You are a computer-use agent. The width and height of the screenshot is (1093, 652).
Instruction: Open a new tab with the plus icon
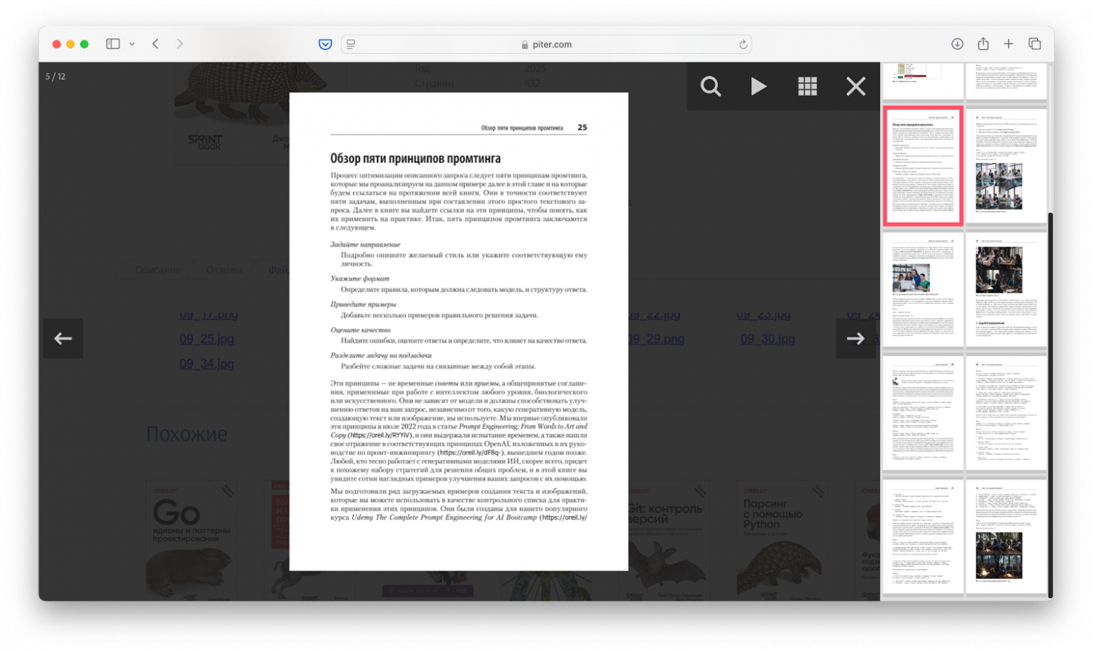coord(1009,43)
